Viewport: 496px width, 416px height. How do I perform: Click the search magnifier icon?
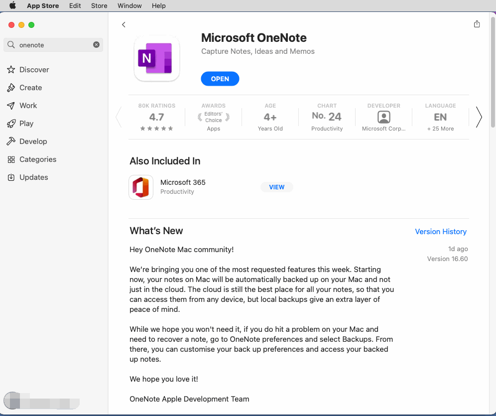pyautogui.click(x=11, y=45)
